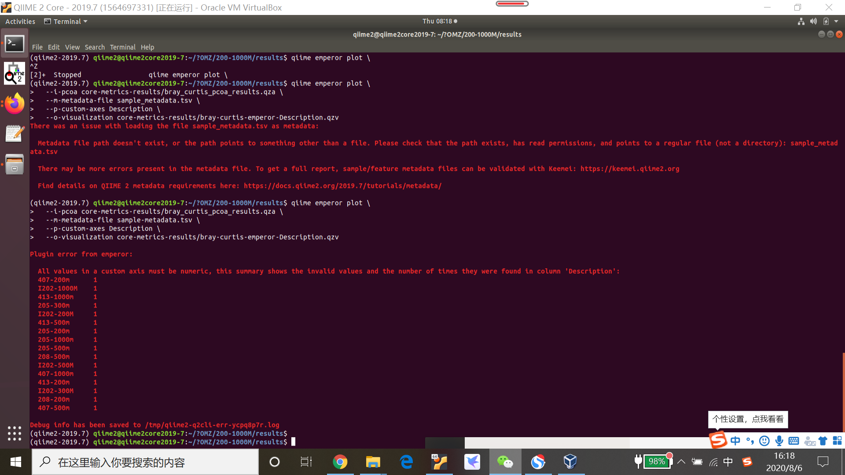Open the Terminal icon in Ubuntu dock
The height and width of the screenshot is (475, 845).
click(15, 44)
